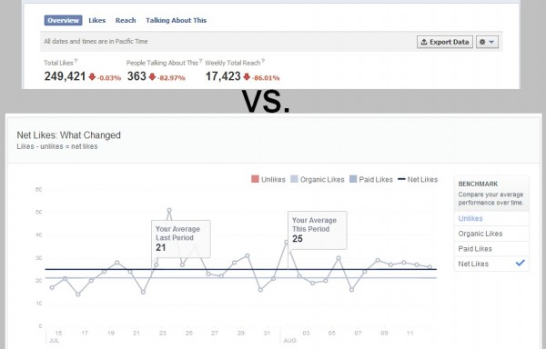Click the Weekly Total Reach help icon
This screenshot has width=546, height=349.
coord(263,61)
